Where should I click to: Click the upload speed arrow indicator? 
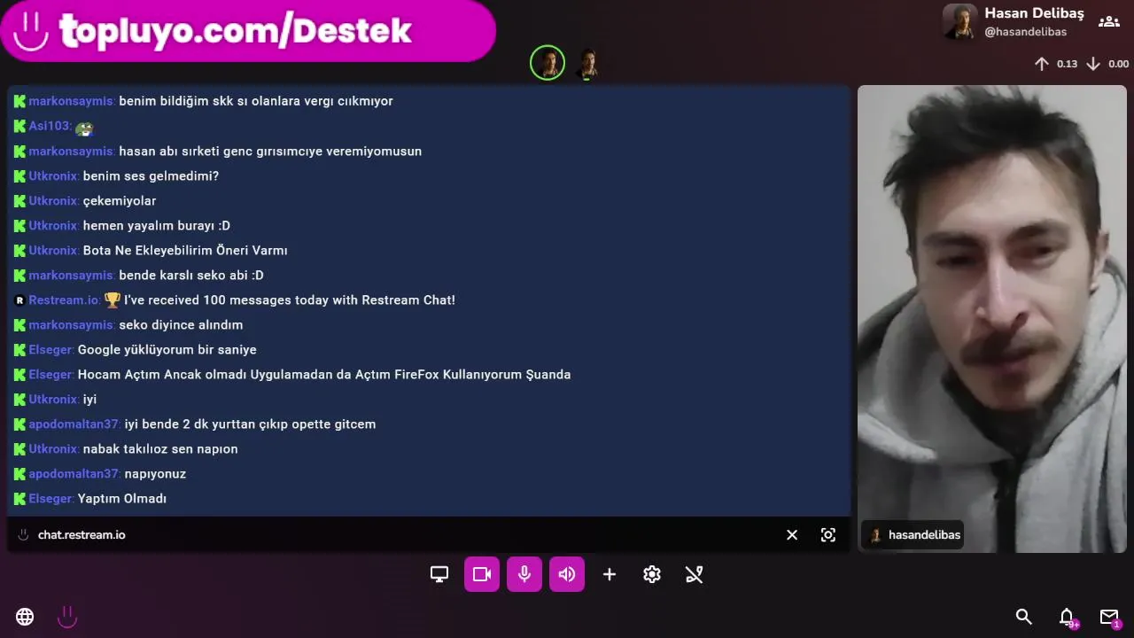click(1042, 64)
